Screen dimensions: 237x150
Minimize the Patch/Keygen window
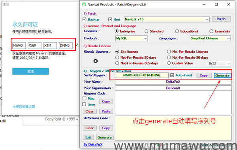[x=204, y=4]
